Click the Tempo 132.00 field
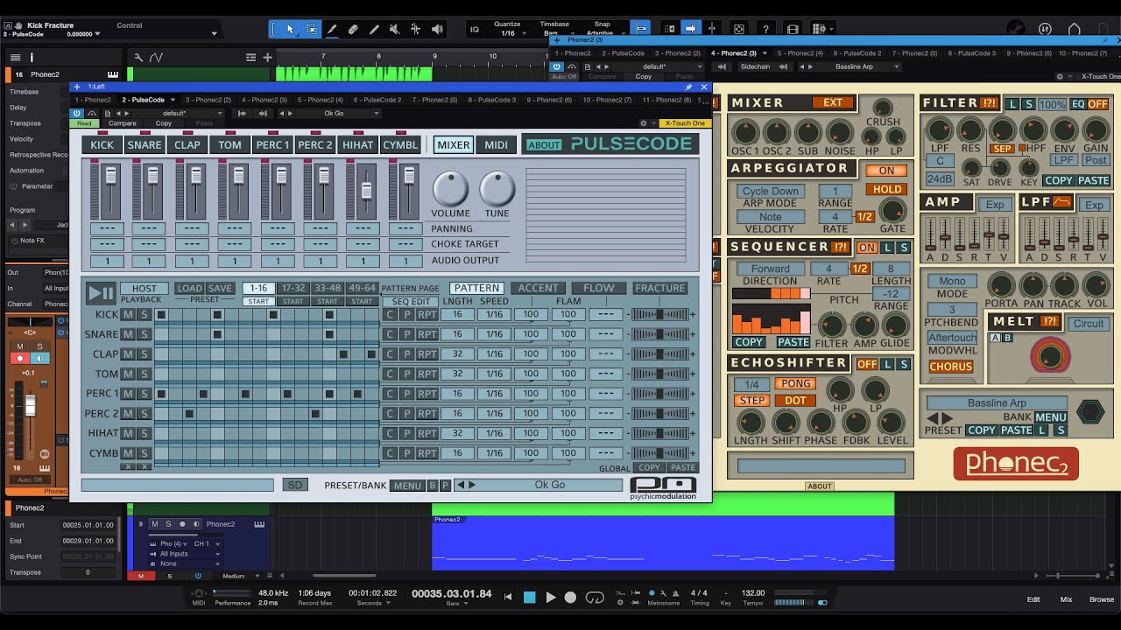Screen dimensions: 1121x630 point(753,593)
